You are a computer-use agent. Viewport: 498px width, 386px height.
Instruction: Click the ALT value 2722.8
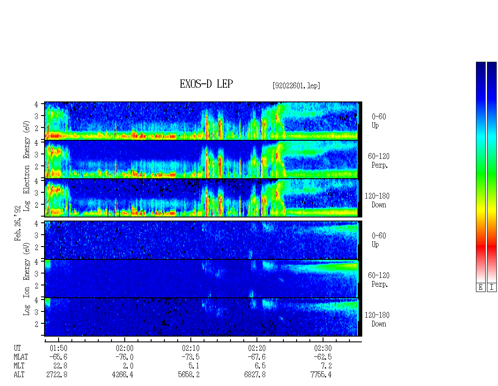pos(57,375)
